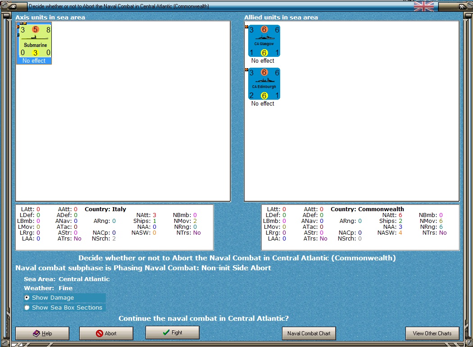Click the yellow 6 circle on CA Edinburgh

coord(264,96)
